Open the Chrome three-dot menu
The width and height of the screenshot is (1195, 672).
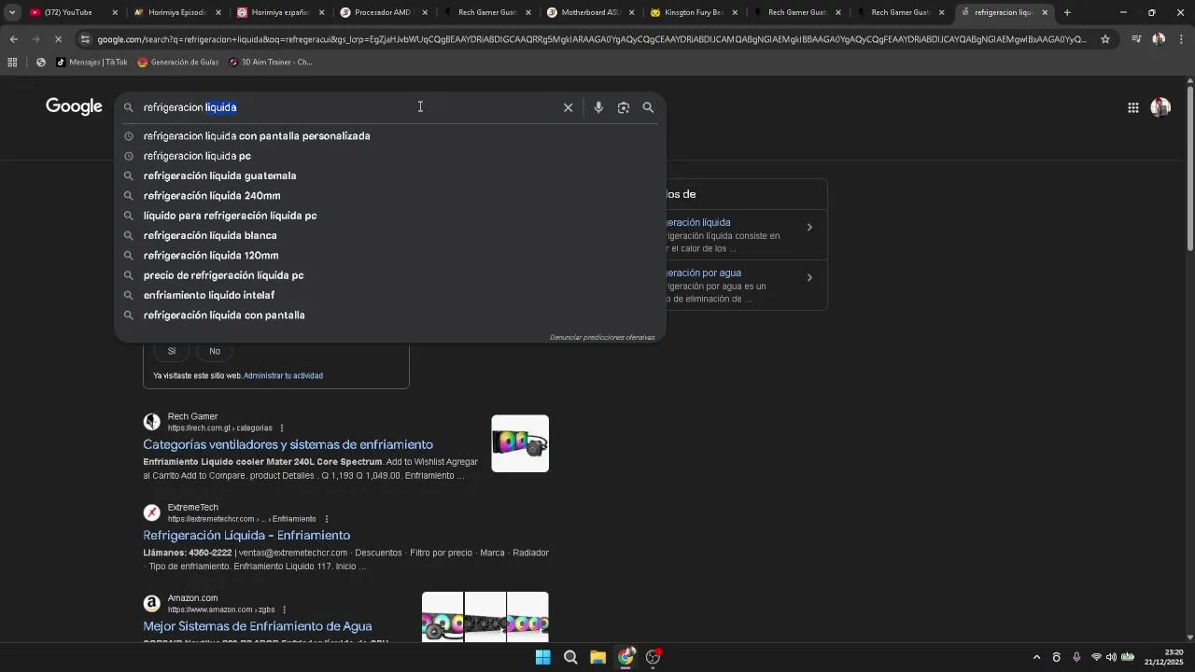1181,39
